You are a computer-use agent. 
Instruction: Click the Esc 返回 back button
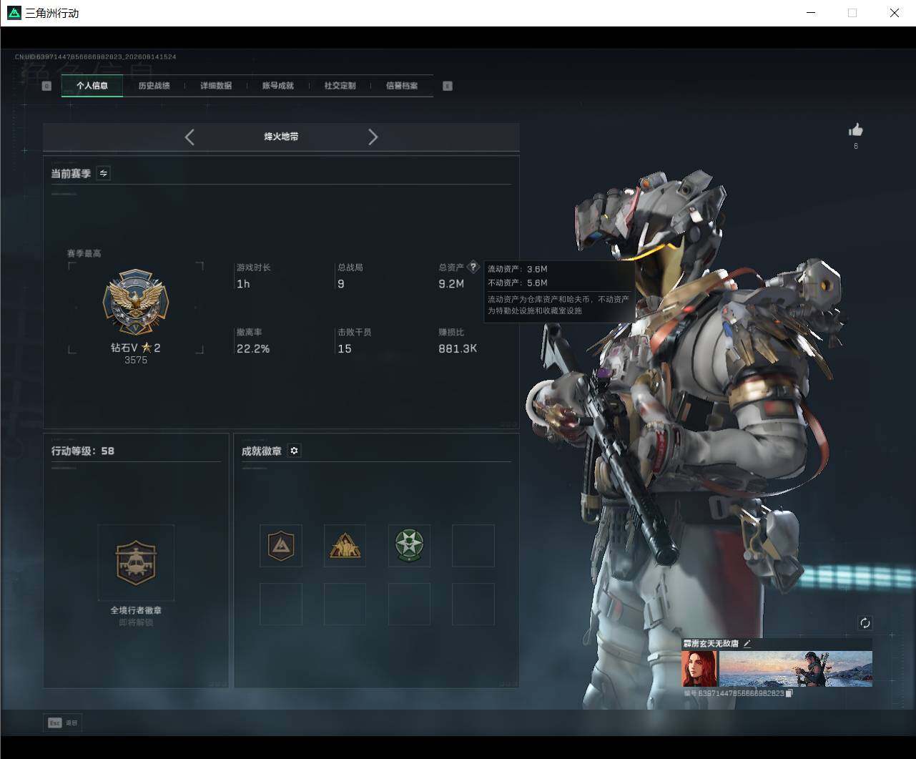(62, 723)
